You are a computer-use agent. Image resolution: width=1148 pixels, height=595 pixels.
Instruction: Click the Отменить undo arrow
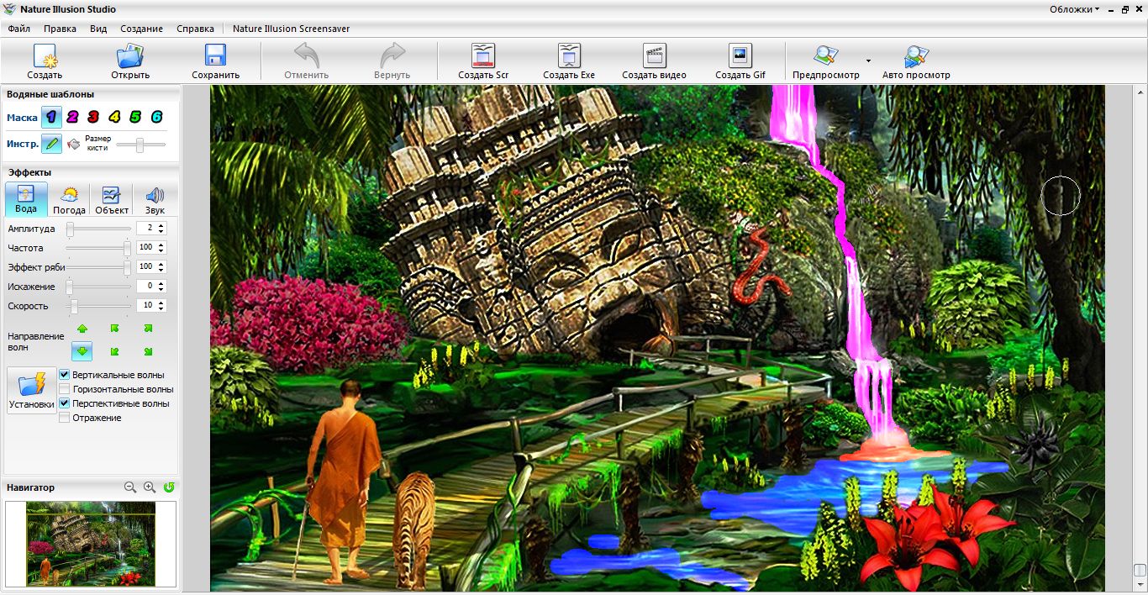click(306, 55)
